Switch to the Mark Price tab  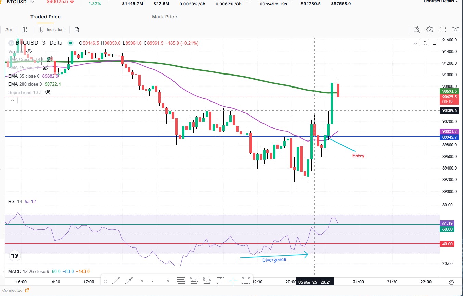(164, 17)
